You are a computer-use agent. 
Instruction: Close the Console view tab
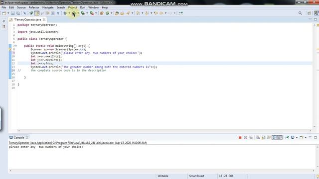[27, 138]
